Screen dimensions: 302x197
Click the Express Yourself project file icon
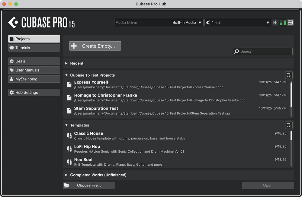pyautogui.click(x=69, y=84)
